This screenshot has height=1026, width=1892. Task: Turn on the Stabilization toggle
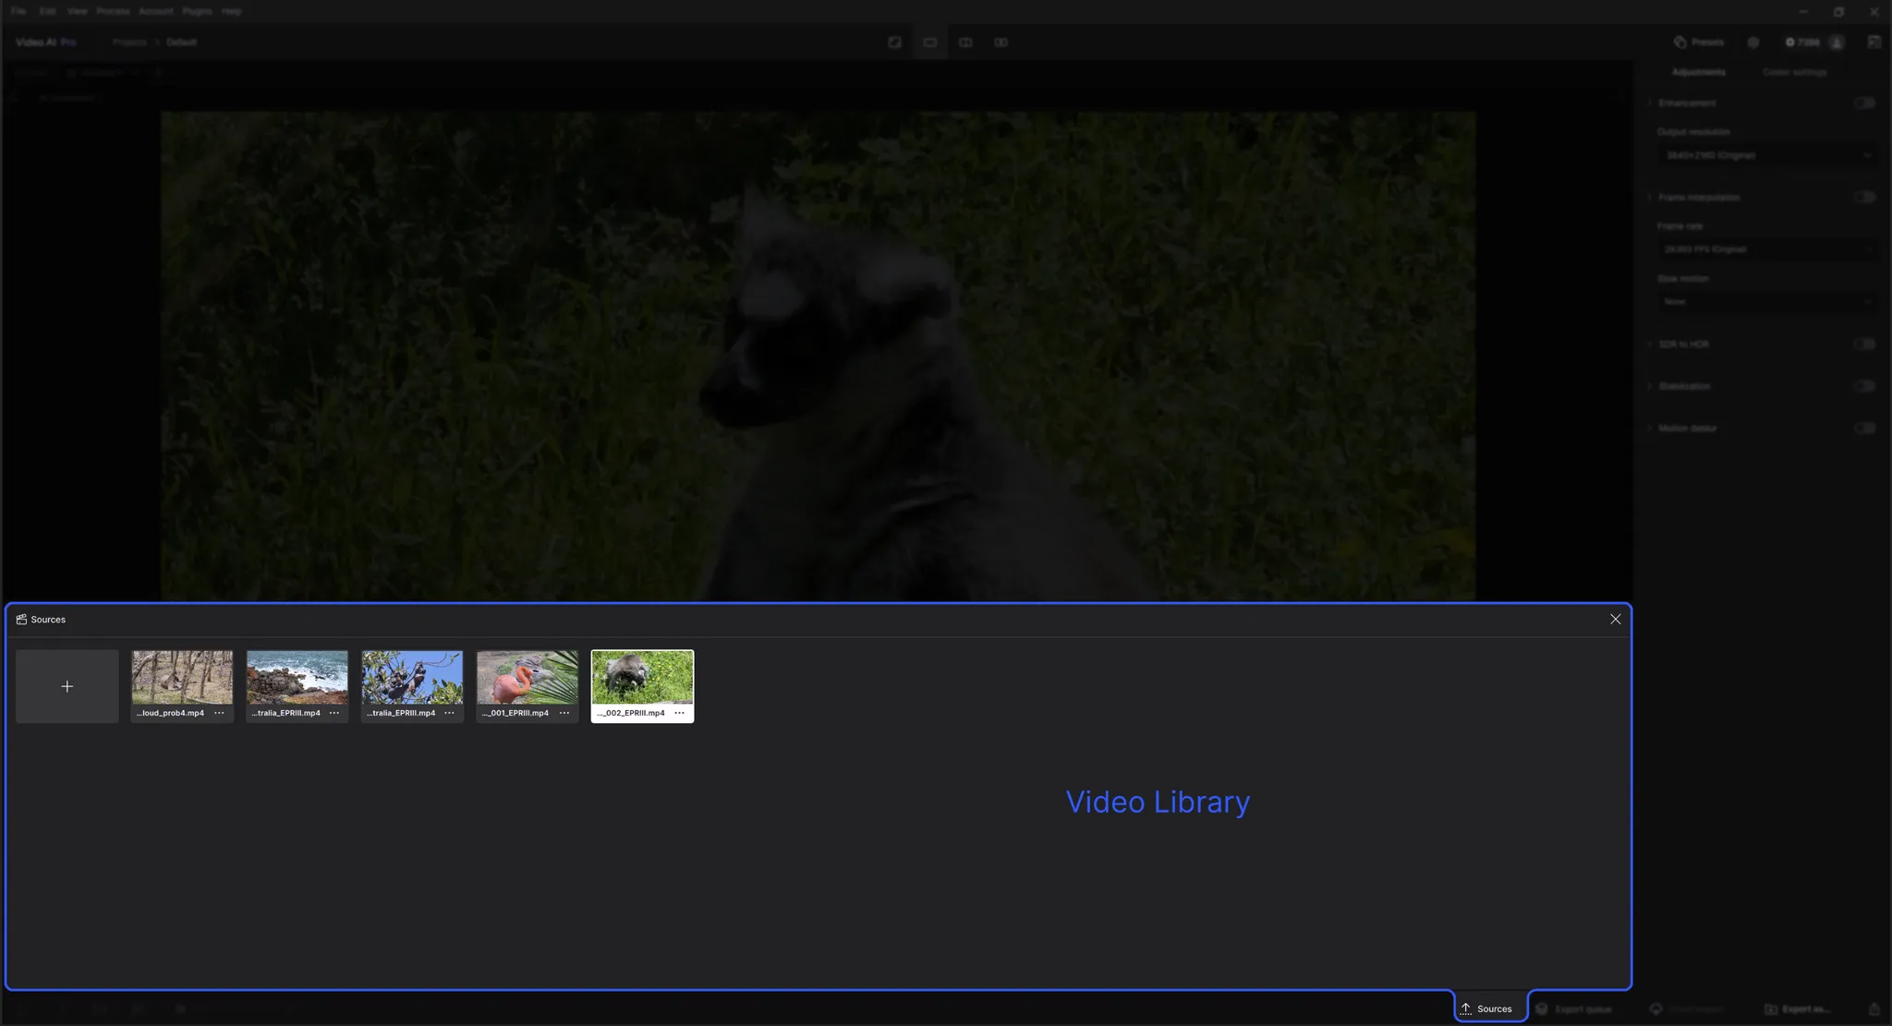1864,386
